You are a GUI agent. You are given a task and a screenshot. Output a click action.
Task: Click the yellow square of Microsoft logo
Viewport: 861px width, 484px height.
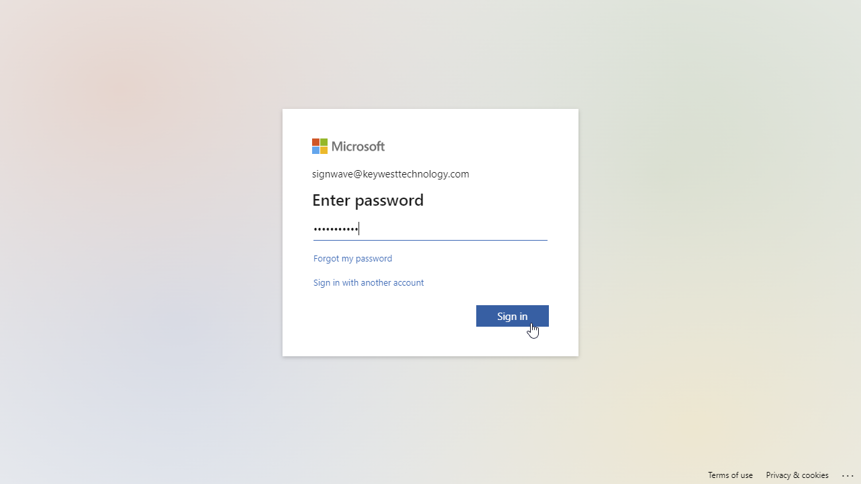click(324, 150)
